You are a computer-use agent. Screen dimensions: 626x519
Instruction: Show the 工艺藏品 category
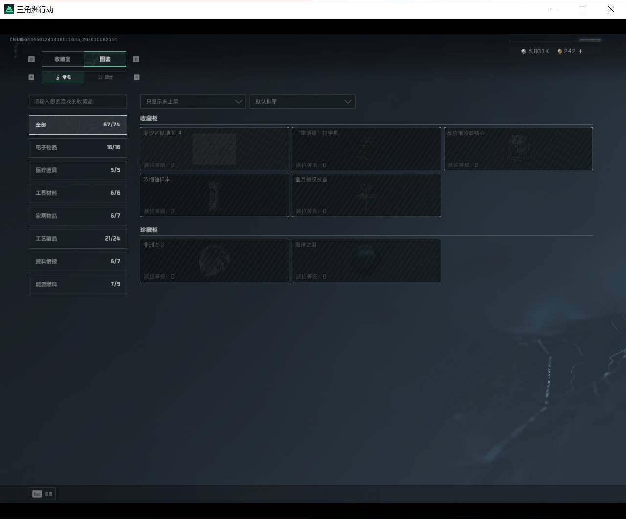(78, 239)
